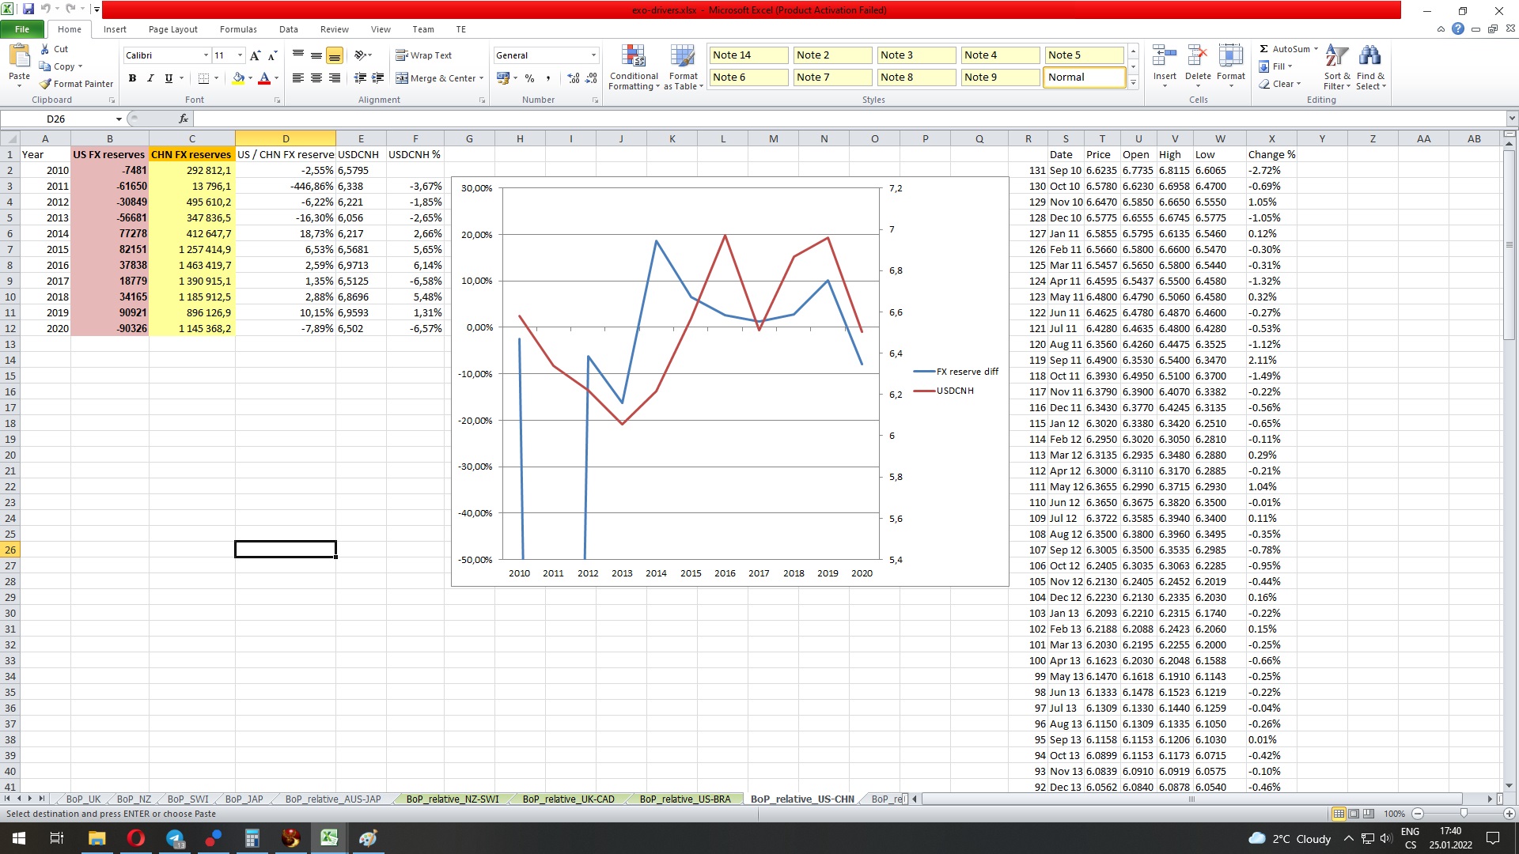Switch to the Insert ribbon tab
The image size is (1519, 854).
[x=115, y=29]
